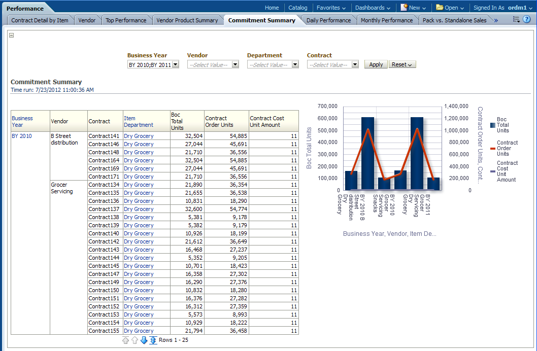Click the Help question mark icon
The width and height of the screenshot is (537, 351).
coord(527,19)
